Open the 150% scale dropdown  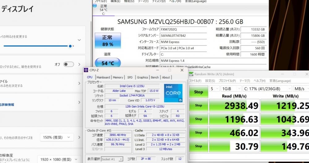coord(57,137)
